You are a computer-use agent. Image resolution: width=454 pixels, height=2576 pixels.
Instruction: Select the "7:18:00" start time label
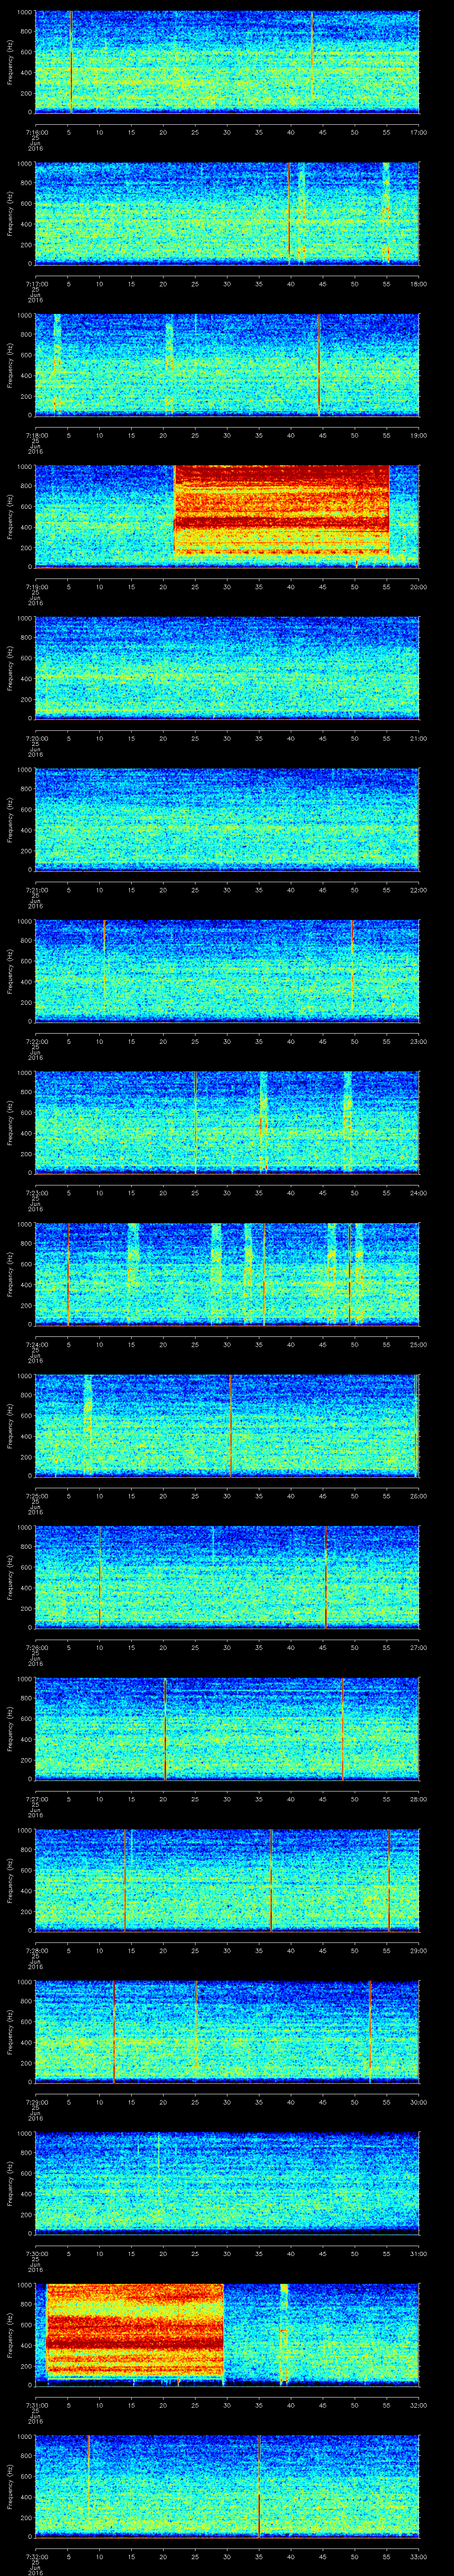[37, 435]
